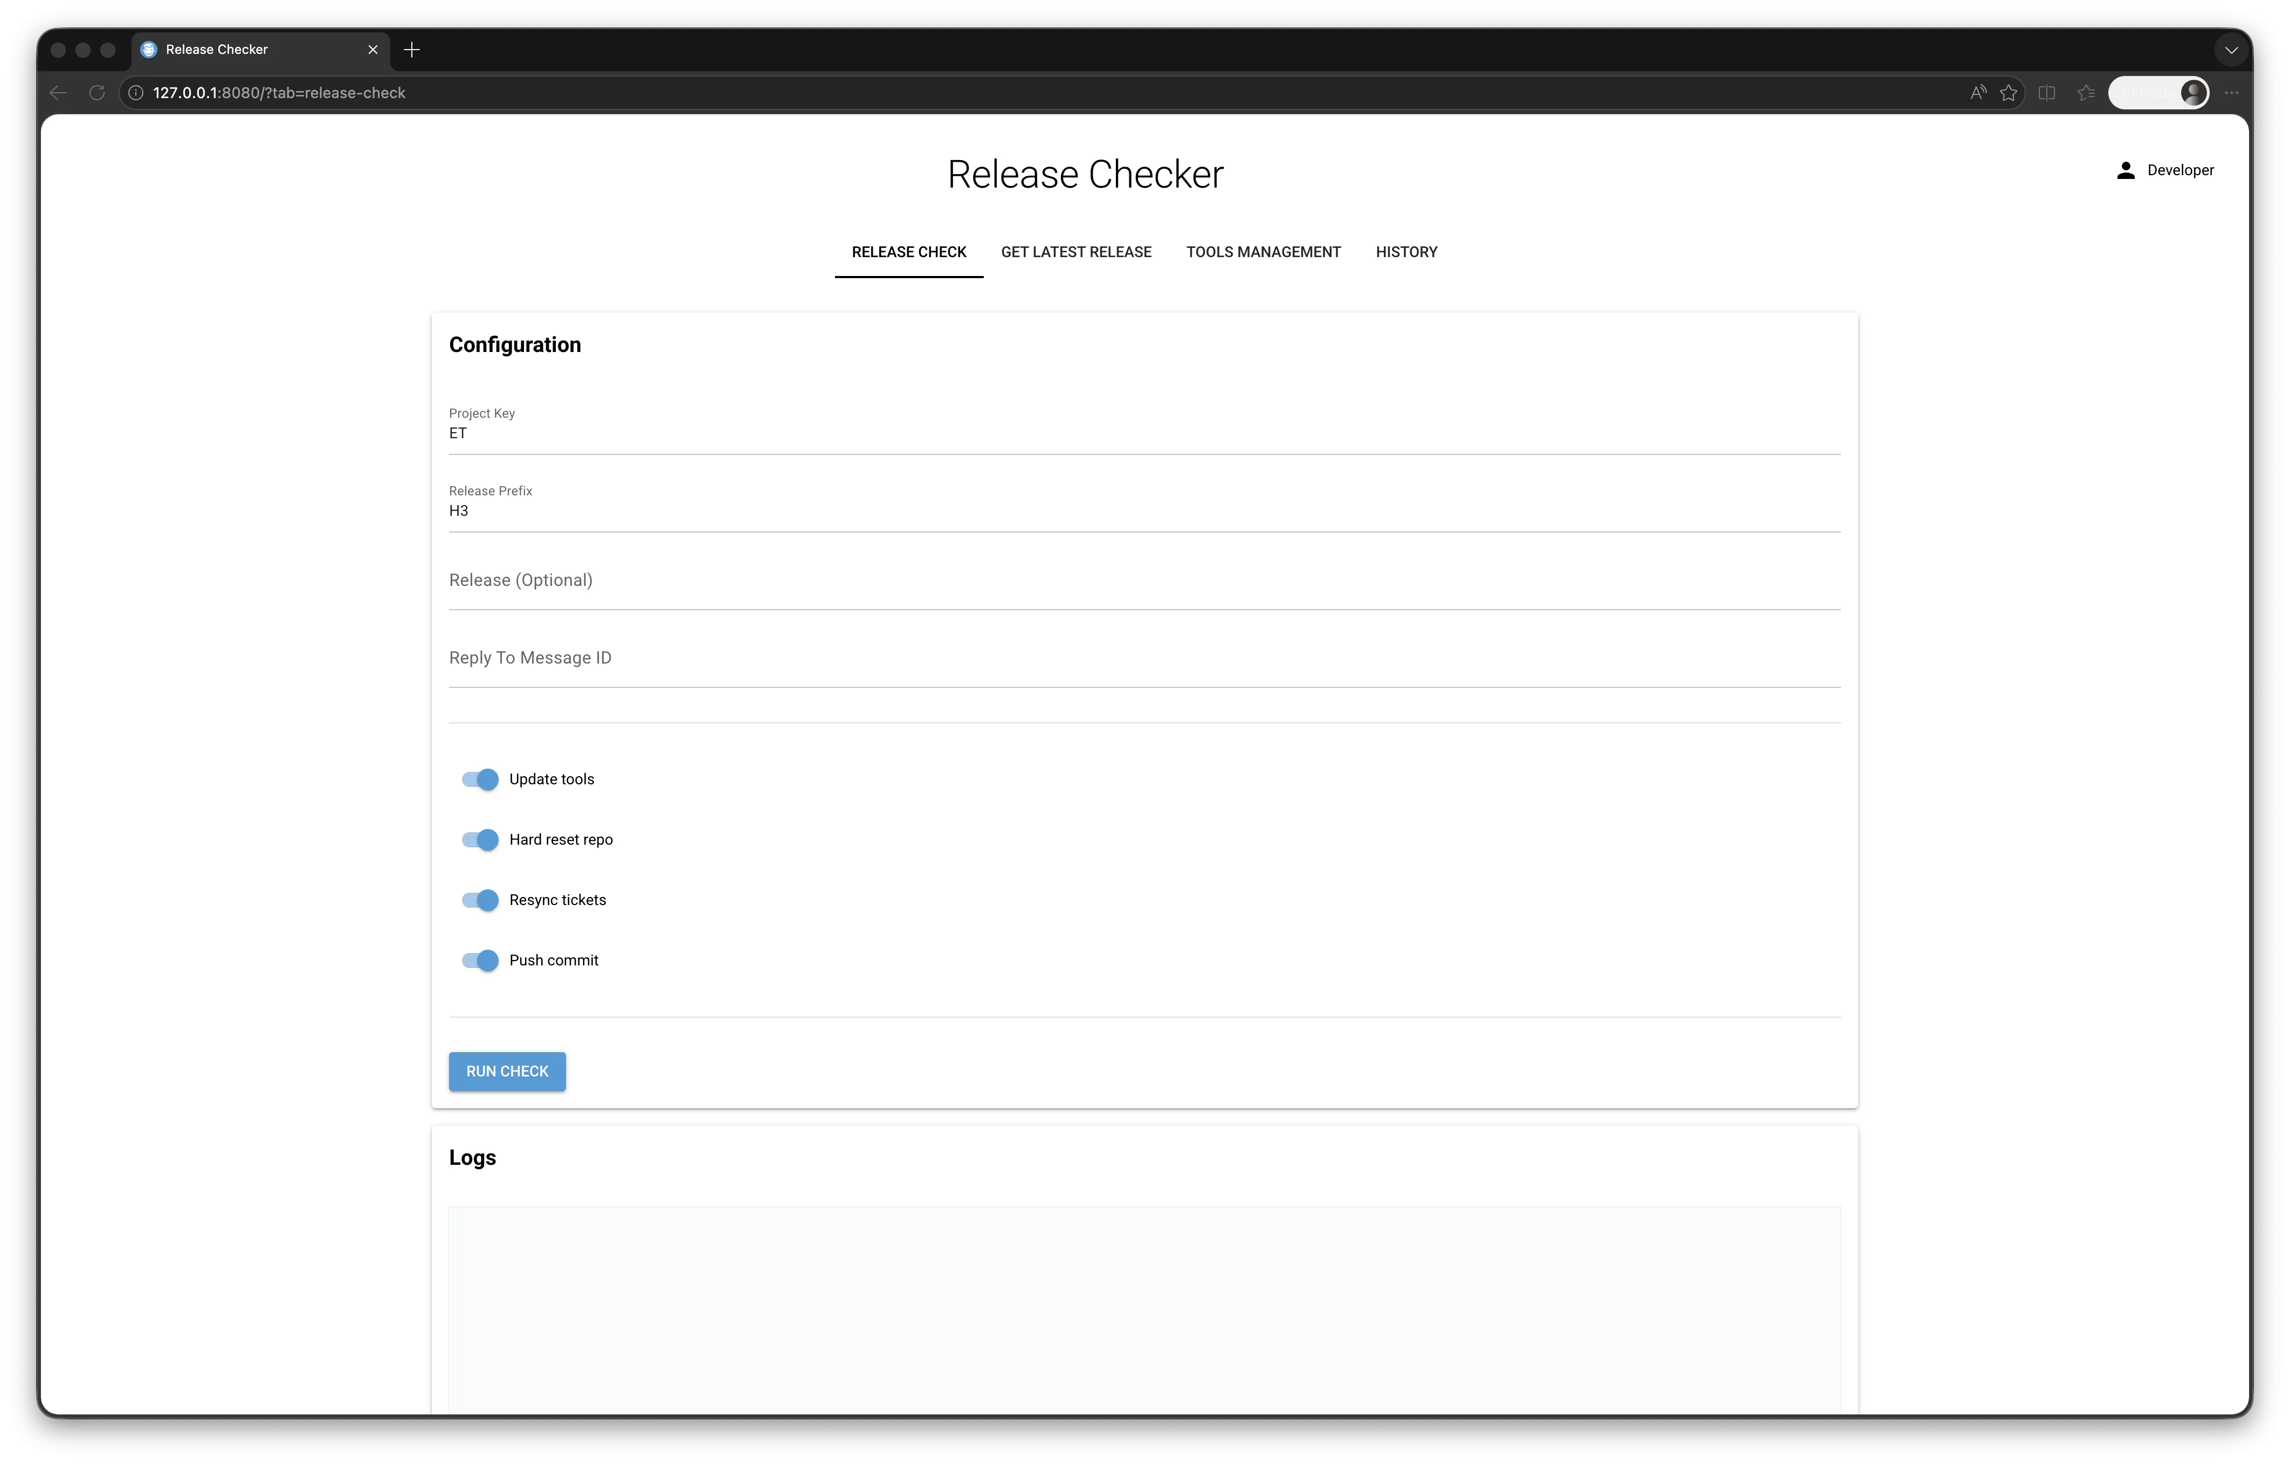Open browser settings three-dot menu
Screen dimensions: 2290x1464
pos(2232,92)
